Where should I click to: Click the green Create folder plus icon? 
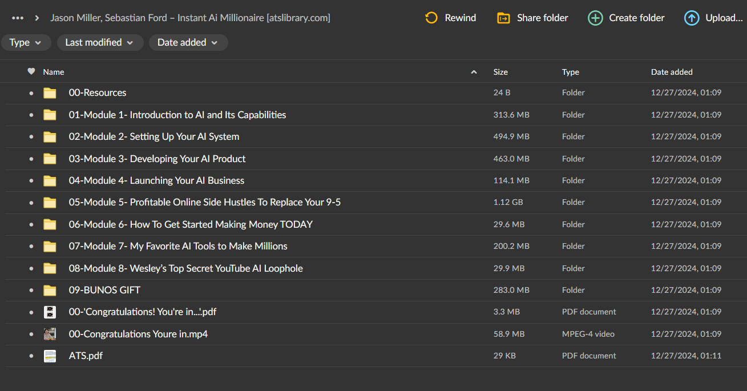595,18
